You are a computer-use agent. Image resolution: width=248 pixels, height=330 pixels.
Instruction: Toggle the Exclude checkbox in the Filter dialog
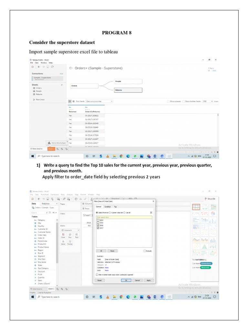[145, 251]
